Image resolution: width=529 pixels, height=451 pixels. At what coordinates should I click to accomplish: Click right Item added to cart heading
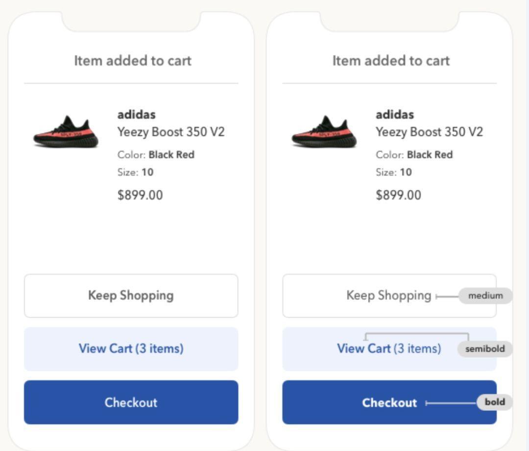(x=391, y=61)
